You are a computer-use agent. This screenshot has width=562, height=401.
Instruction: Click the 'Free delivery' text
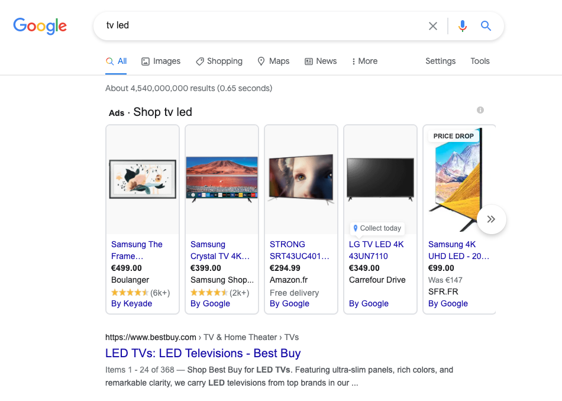click(x=294, y=293)
